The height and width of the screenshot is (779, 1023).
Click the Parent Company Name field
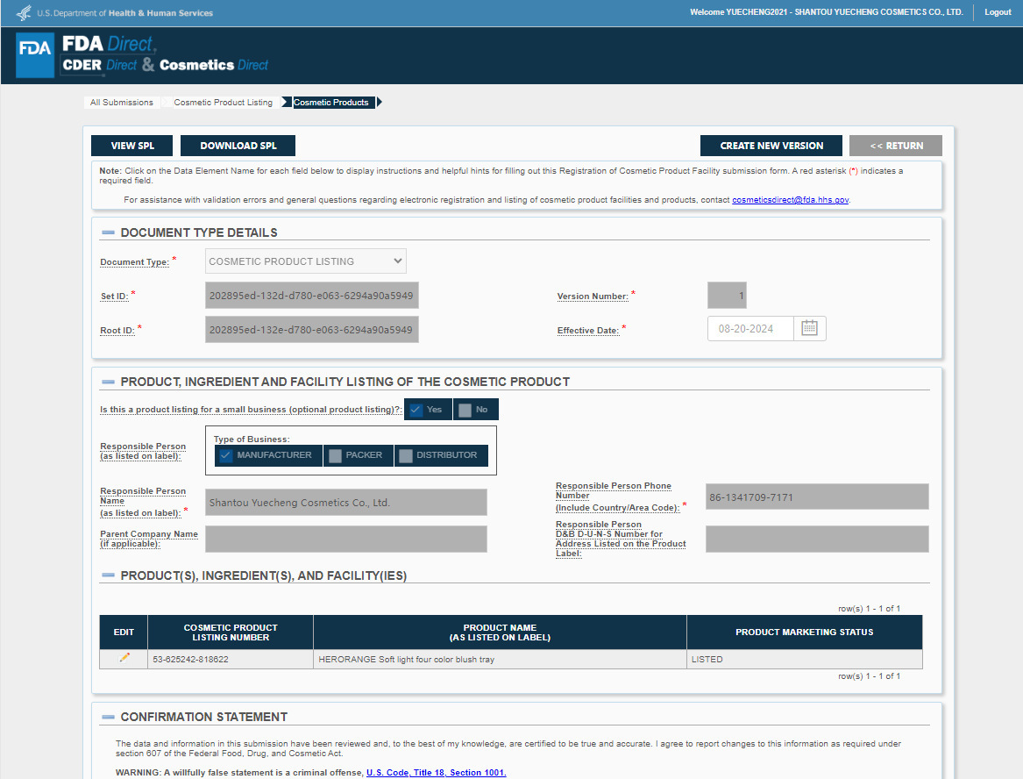(x=345, y=540)
